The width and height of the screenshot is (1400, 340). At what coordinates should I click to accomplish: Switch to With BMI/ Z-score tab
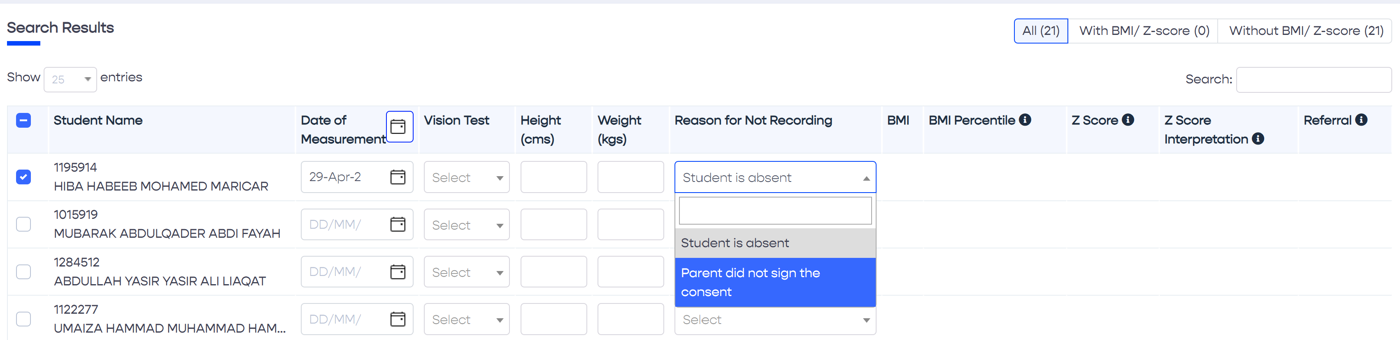point(1144,31)
